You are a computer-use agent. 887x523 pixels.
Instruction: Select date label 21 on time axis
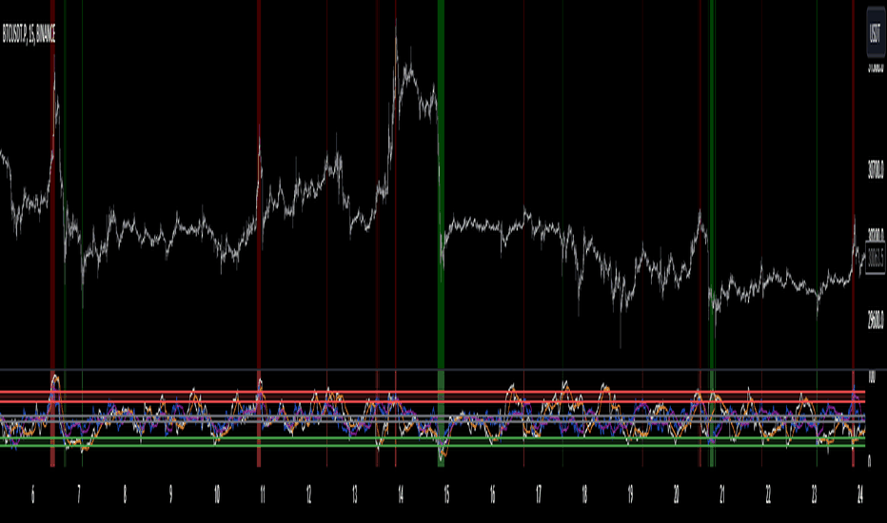722,494
